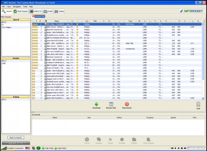The width and height of the screenshot is (207, 151).
Task: Click the green Download arrow icon
Action: 96,104
